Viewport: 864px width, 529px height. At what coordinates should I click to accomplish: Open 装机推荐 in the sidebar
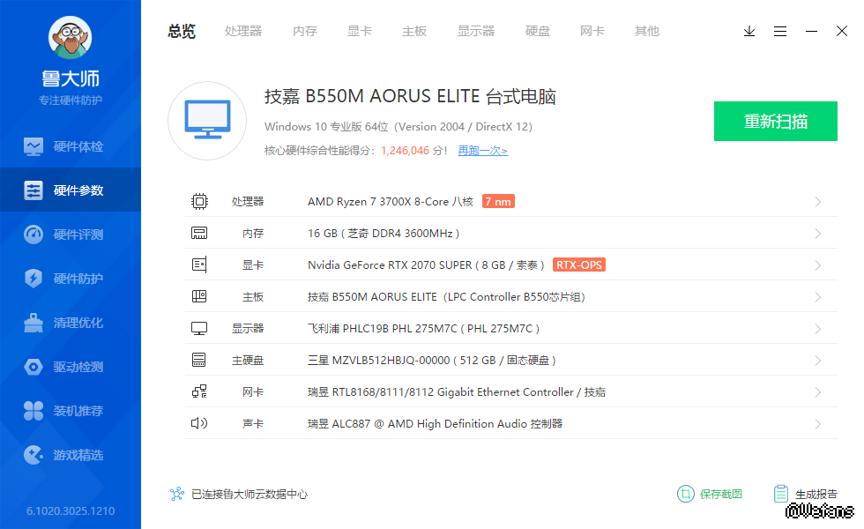71,411
